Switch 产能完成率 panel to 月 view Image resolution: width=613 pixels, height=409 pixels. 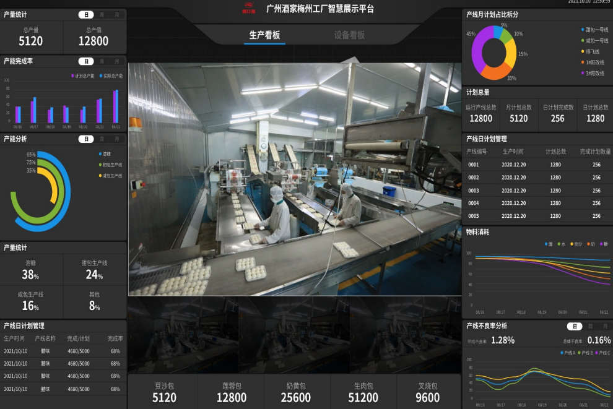click(x=116, y=61)
